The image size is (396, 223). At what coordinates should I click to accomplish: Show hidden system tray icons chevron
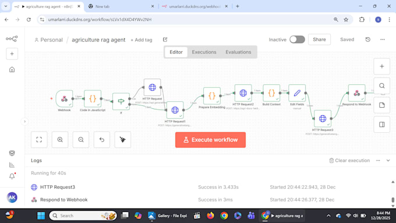pyautogui.click(x=328, y=215)
